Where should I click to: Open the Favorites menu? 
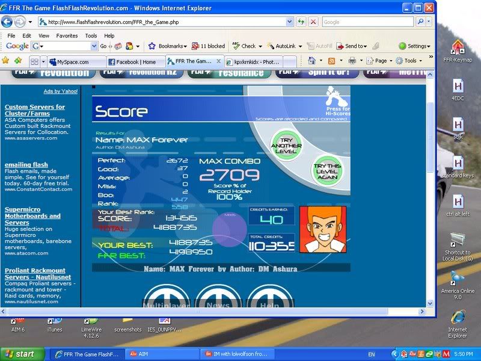[x=67, y=35]
